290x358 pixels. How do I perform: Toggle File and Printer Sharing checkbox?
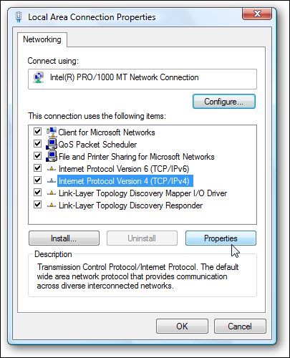pyautogui.click(x=37, y=155)
